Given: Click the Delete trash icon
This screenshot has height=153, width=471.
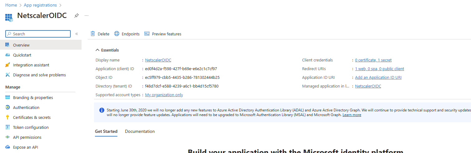Looking at the screenshot, I should coord(93,34).
